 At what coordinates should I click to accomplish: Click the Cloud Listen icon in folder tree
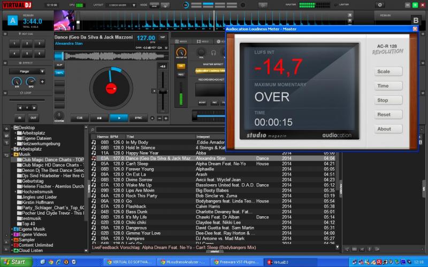point(14,250)
